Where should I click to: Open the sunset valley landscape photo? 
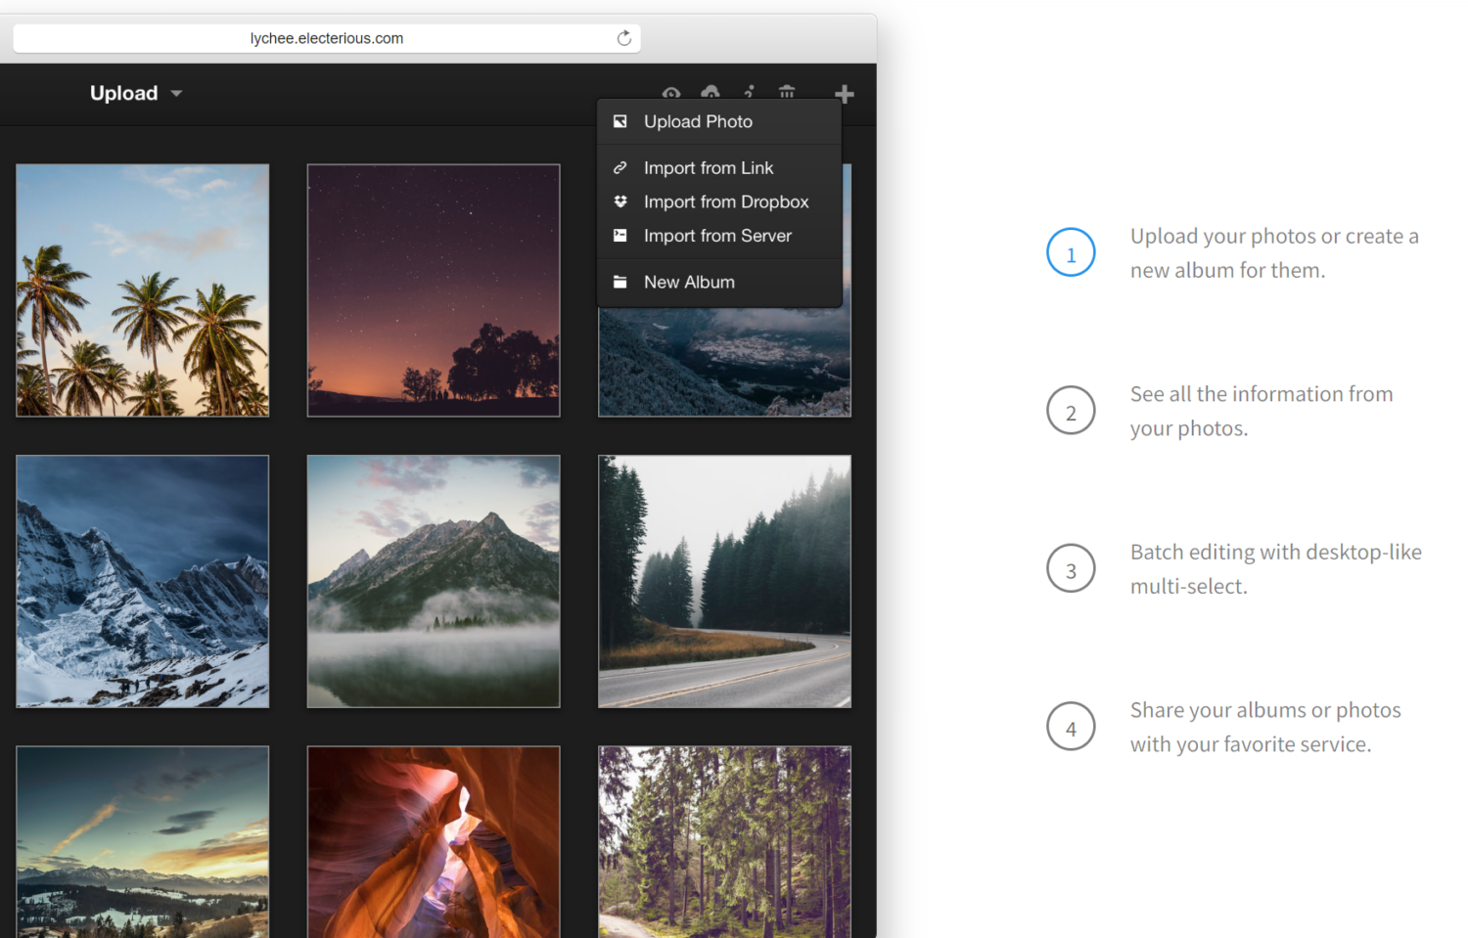[x=143, y=842]
